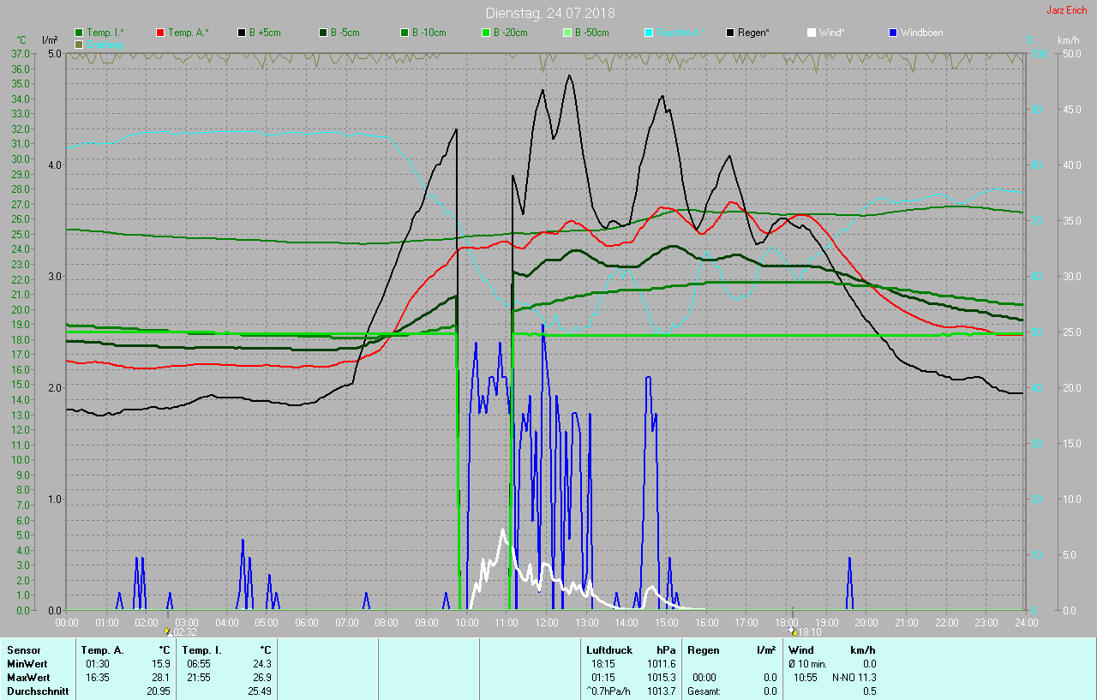Click the MaxWert row label
The width and height of the screenshot is (1097, 700).
(x=29, y=678)
